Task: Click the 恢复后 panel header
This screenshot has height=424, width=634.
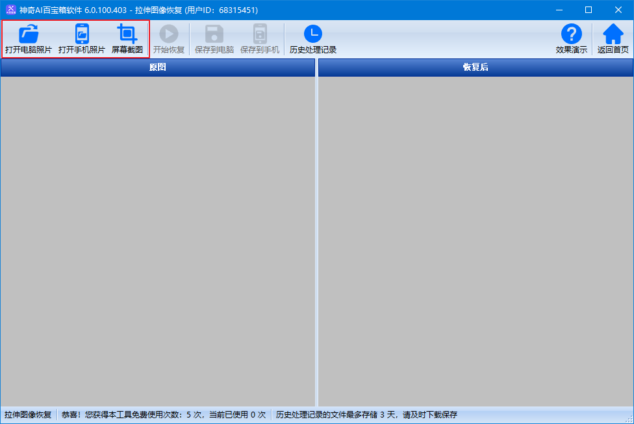Action: [x=475, y=68]
